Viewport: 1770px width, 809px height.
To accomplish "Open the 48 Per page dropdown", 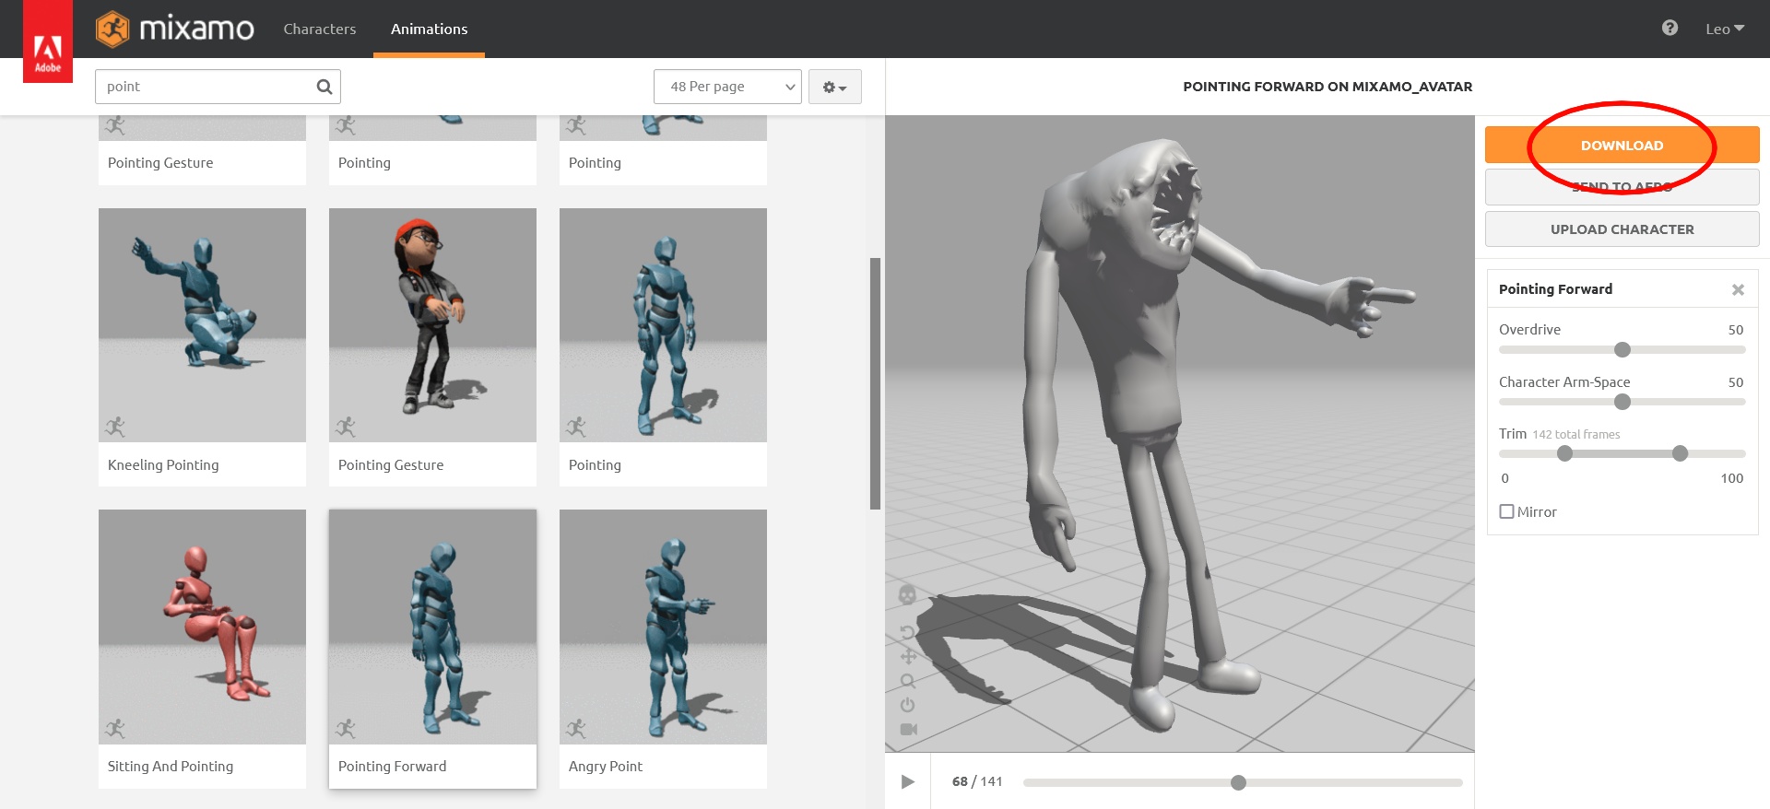I will tap(727, 87).
